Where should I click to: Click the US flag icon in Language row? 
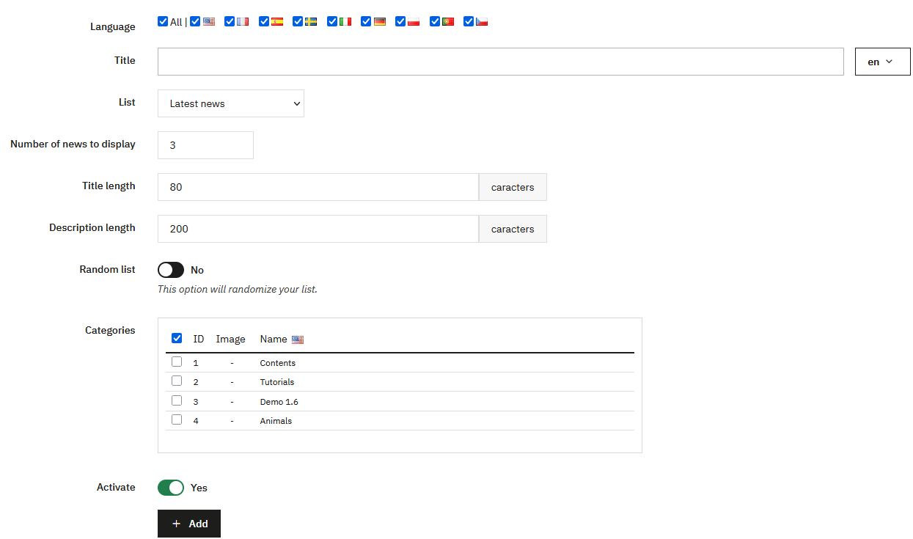[209, 22]
